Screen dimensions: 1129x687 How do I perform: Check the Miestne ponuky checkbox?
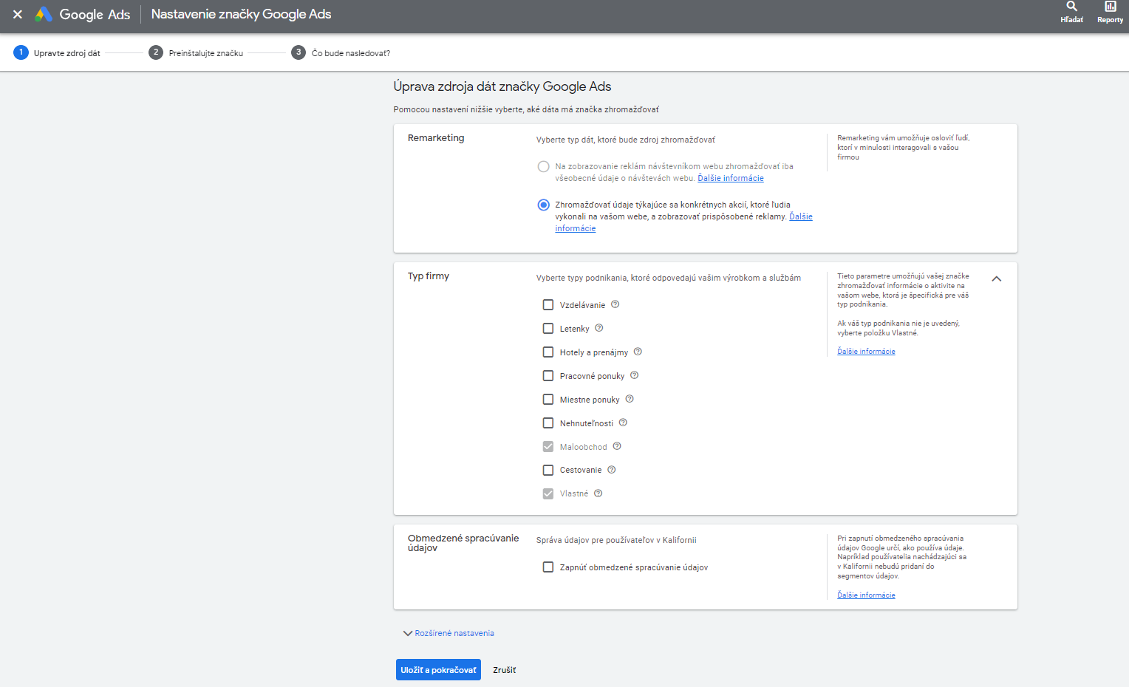click(548, 399)
